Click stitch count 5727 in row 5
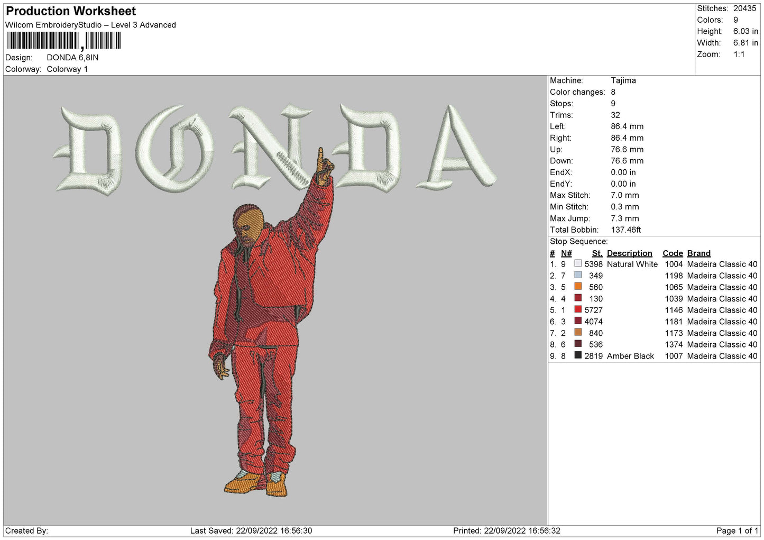This screenshot has width=764, height=540. coord(594,310)
